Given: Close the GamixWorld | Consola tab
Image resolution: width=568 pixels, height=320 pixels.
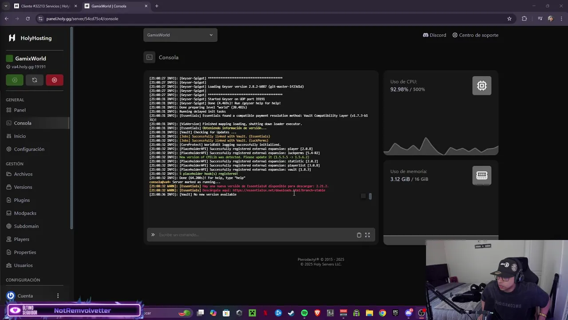Looking at the screenshot, I should pyautogui.click(x=146, y=6).
